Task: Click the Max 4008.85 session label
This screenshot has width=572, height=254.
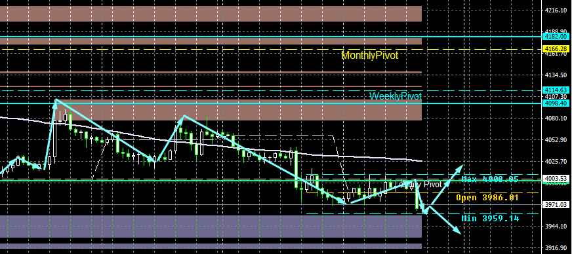Action: (x=490, y=179)
